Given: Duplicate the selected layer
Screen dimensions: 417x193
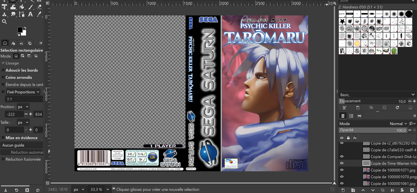Looking at the screenshot, I should (383, 190).
